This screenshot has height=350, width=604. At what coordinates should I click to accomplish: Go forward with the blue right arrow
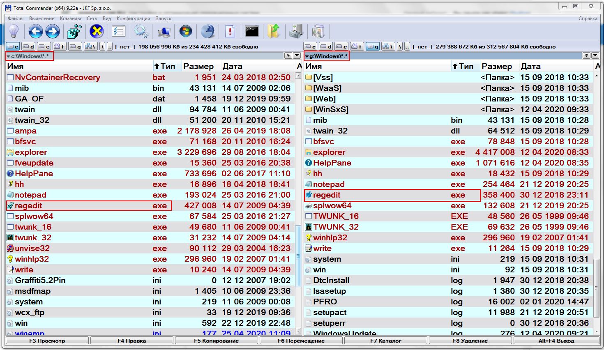[53, 31]
